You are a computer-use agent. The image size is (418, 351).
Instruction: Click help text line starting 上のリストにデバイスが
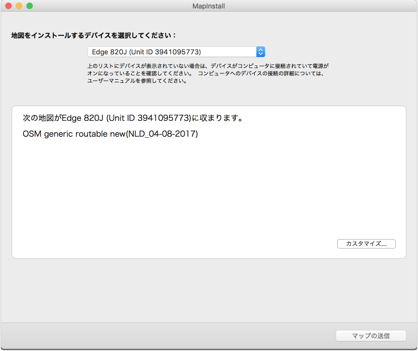point(208,67)
